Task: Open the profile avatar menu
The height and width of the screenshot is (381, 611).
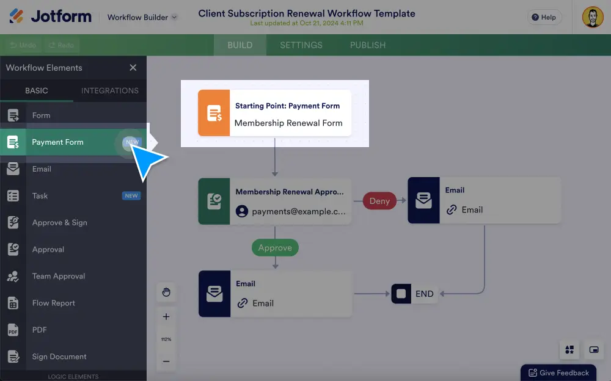Action: click(x=591, y=17)
